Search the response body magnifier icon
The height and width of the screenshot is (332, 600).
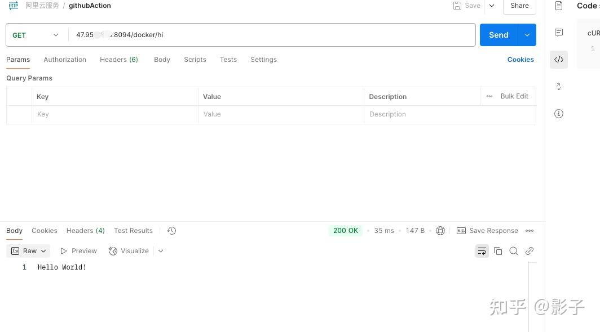click(x=514, y=251)
